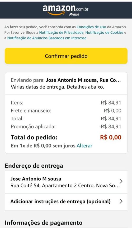This screenshot has width=132, height=228.
Task: Click Promoção aplicada discount row
Action: 66,126
